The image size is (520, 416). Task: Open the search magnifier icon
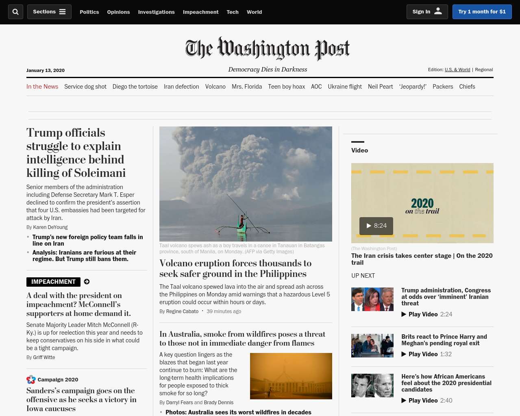coord(15,12)
